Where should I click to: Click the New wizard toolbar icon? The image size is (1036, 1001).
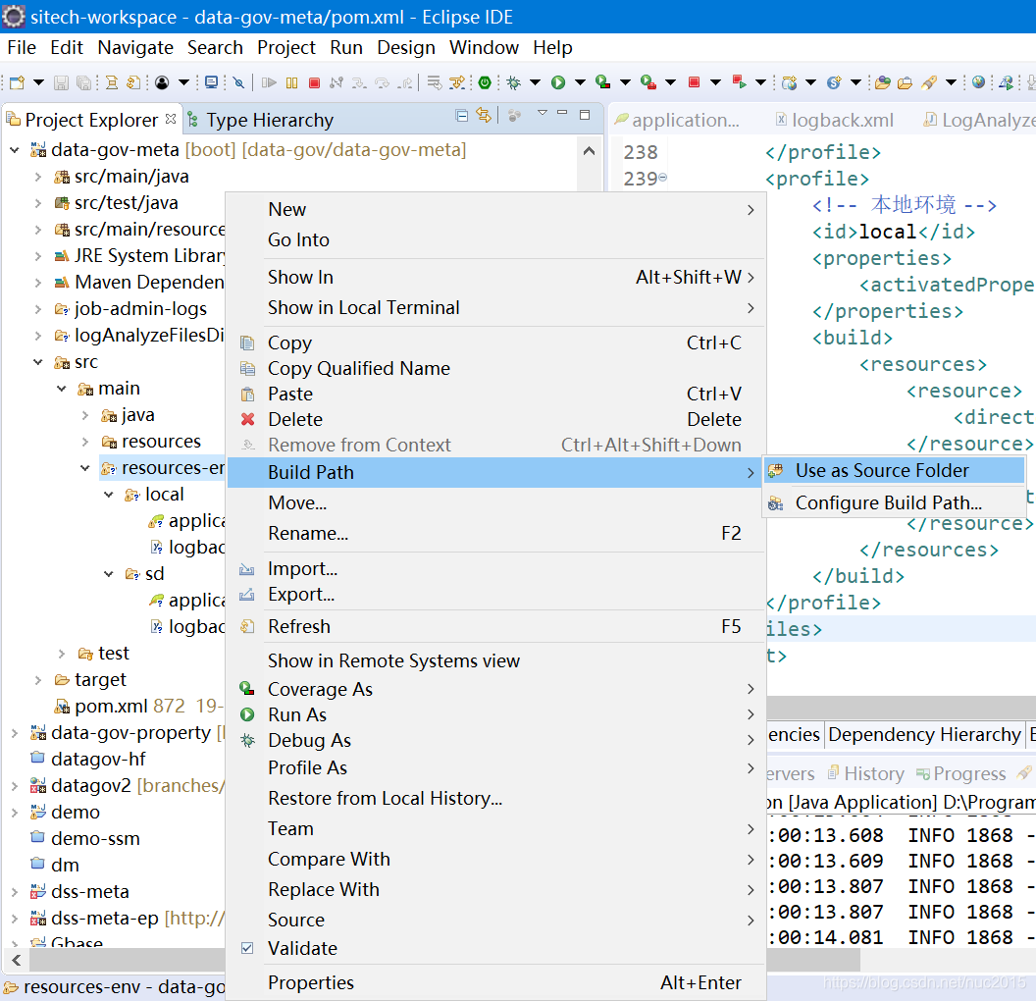(18, 82)
